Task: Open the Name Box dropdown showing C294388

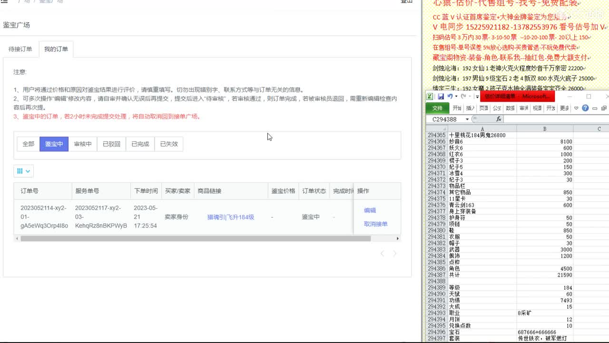Action: coord(467,118)
